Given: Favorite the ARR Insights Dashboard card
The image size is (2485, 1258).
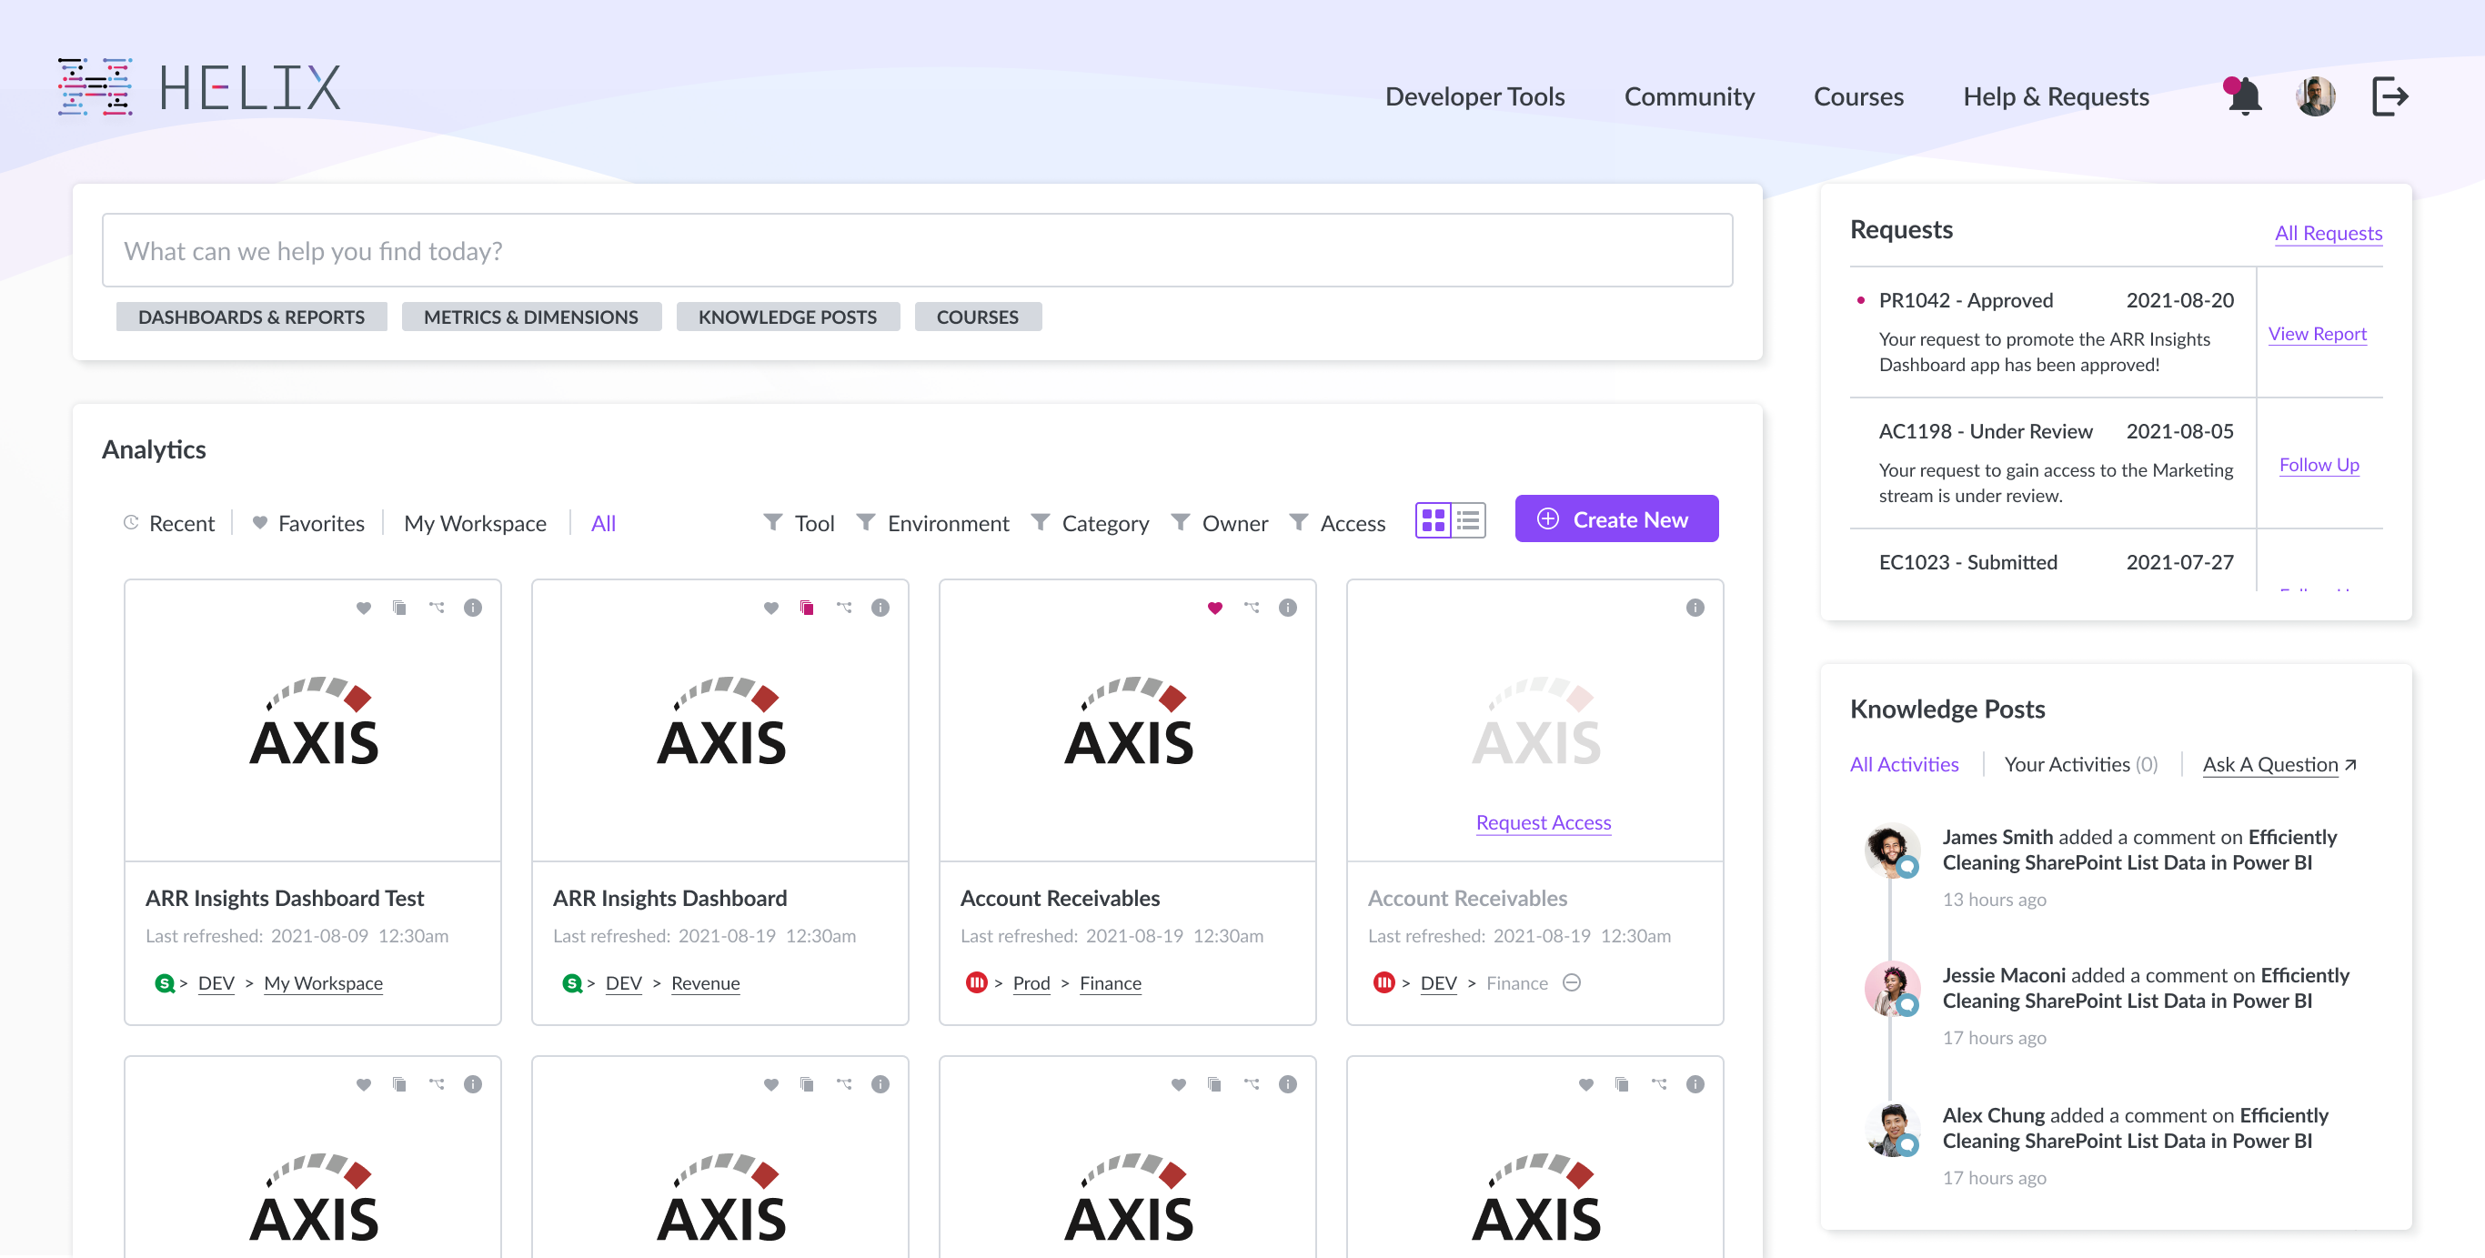Looking at the screenshot, I should click(770, 608).
